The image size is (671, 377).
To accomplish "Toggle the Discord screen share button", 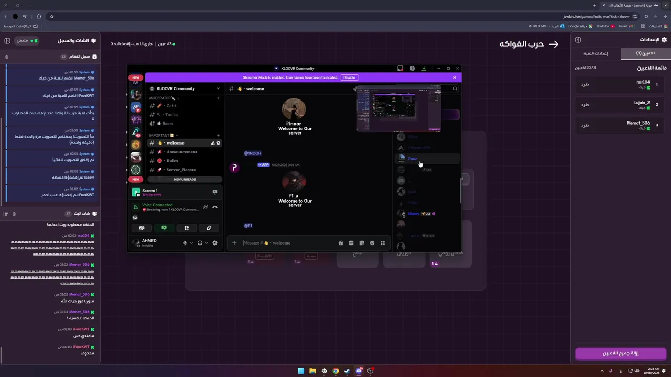I will pos(164,228).
